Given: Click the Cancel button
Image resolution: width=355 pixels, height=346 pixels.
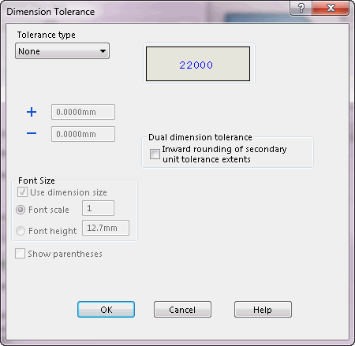Looking at the screenshot, I should tap(182, 310).
